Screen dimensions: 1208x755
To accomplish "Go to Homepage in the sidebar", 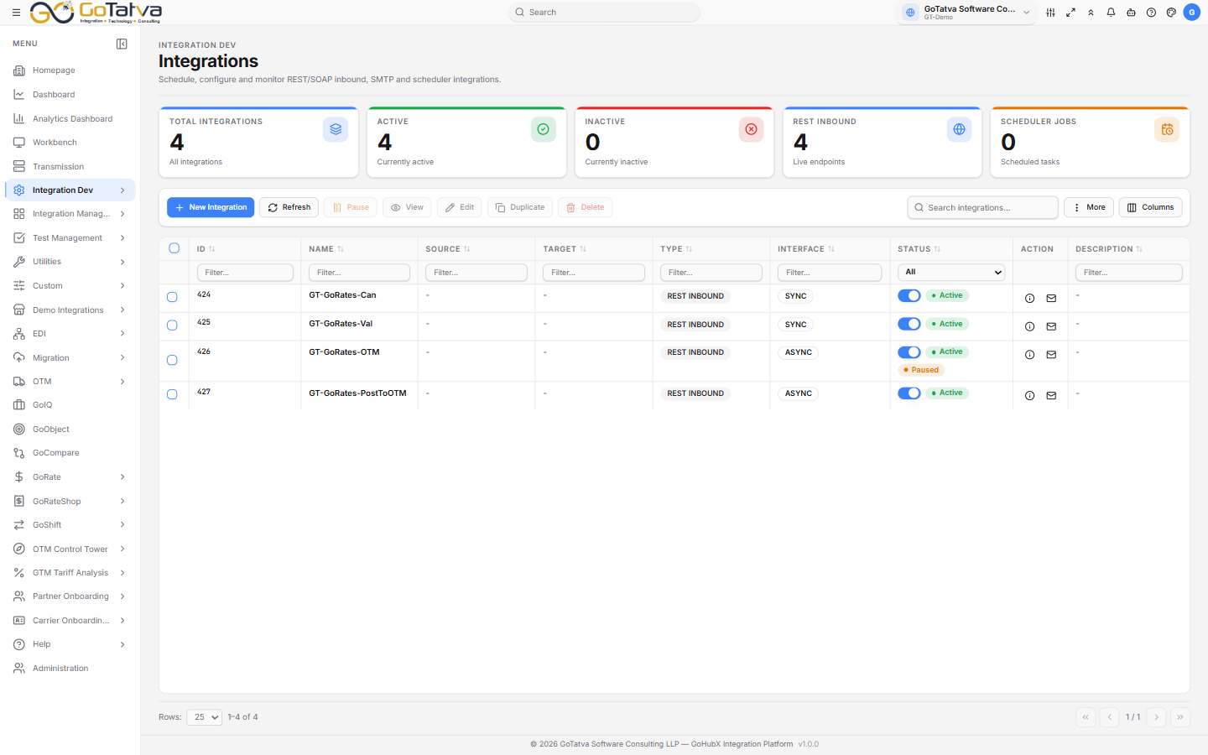I will tap(70, 70).
